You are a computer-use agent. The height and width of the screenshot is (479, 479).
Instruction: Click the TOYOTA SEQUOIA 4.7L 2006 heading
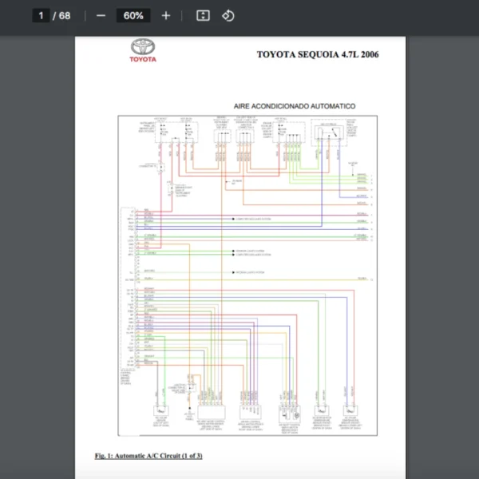click(318, 54)
